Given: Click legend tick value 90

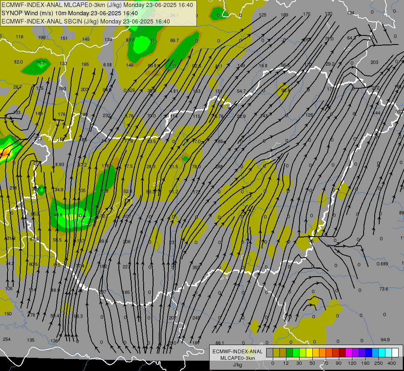Looking at the screenshot, I should 339,363.
